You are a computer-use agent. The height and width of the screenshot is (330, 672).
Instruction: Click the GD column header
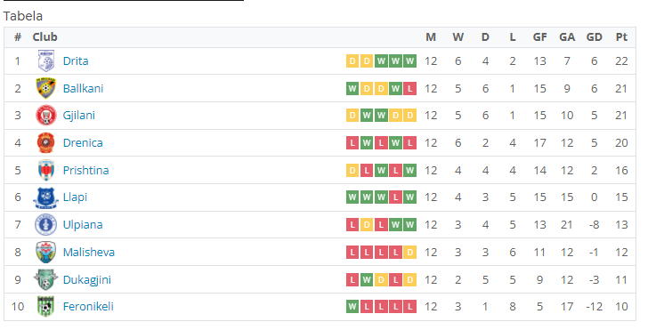click(x=594, y=37)
